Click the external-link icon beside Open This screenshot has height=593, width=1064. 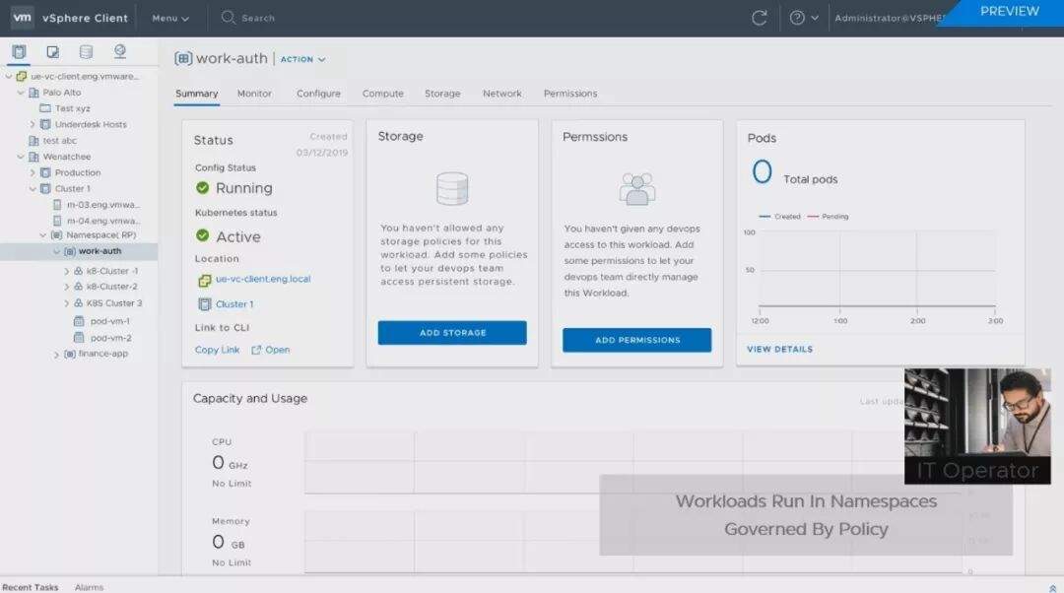[x=256, y=350]
